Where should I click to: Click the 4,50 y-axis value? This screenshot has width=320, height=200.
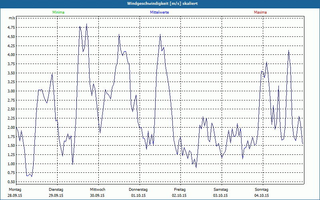[12, 37]
